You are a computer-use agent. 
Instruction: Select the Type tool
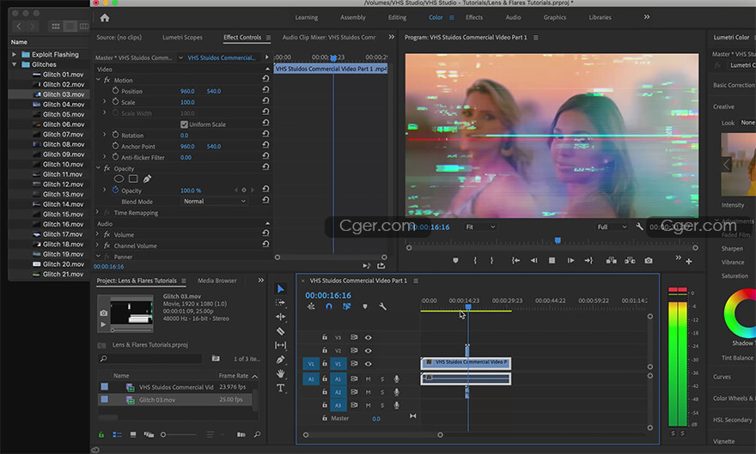[x=281, y=388]
